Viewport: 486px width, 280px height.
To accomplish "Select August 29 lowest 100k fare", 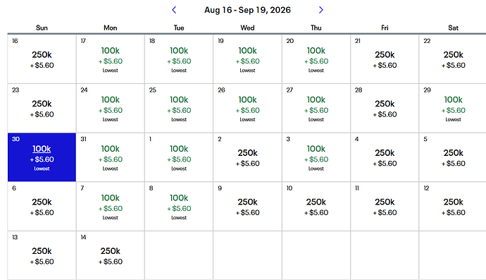I will [453, 108].
